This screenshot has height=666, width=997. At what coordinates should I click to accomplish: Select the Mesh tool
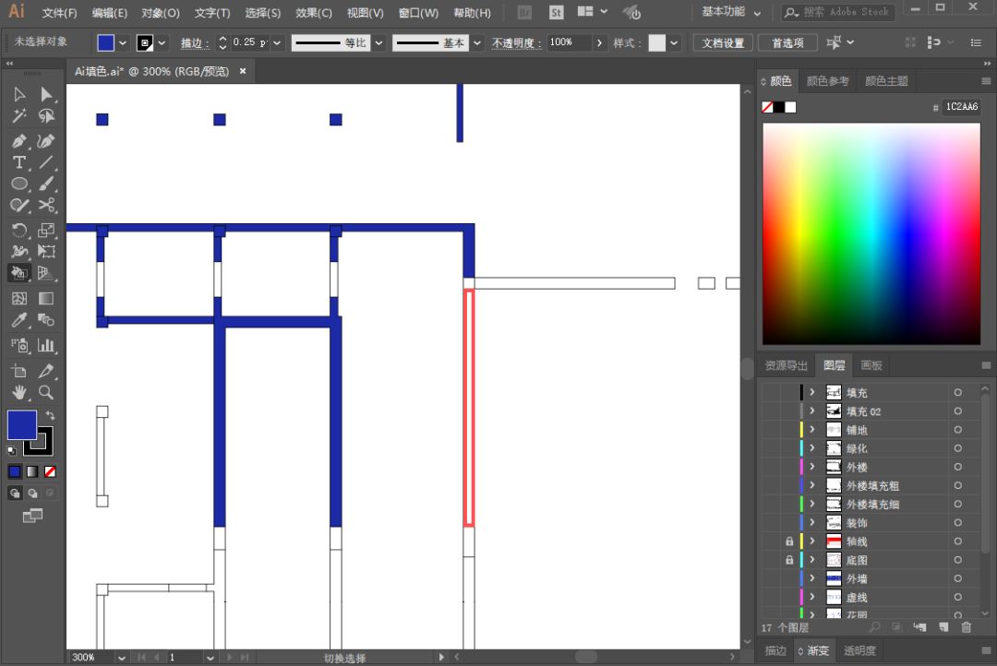tap(19, 298)
